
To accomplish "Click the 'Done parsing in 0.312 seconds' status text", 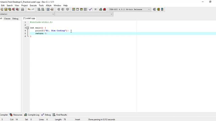I will coord(102,120).
